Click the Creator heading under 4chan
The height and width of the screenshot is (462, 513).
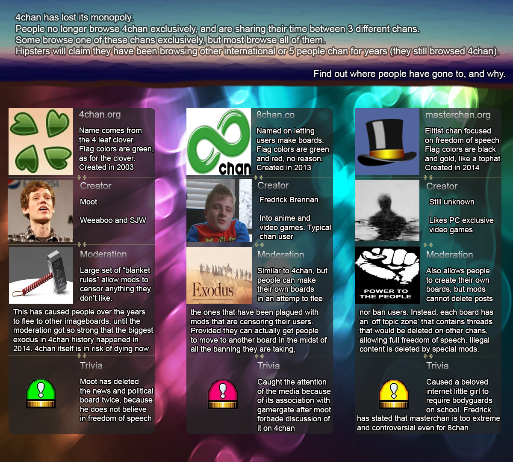(96, 186)
